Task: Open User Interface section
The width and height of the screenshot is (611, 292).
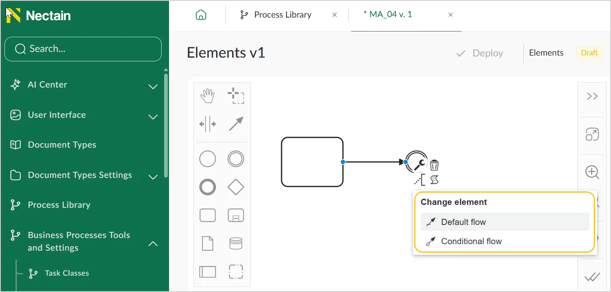Action: 57,115
